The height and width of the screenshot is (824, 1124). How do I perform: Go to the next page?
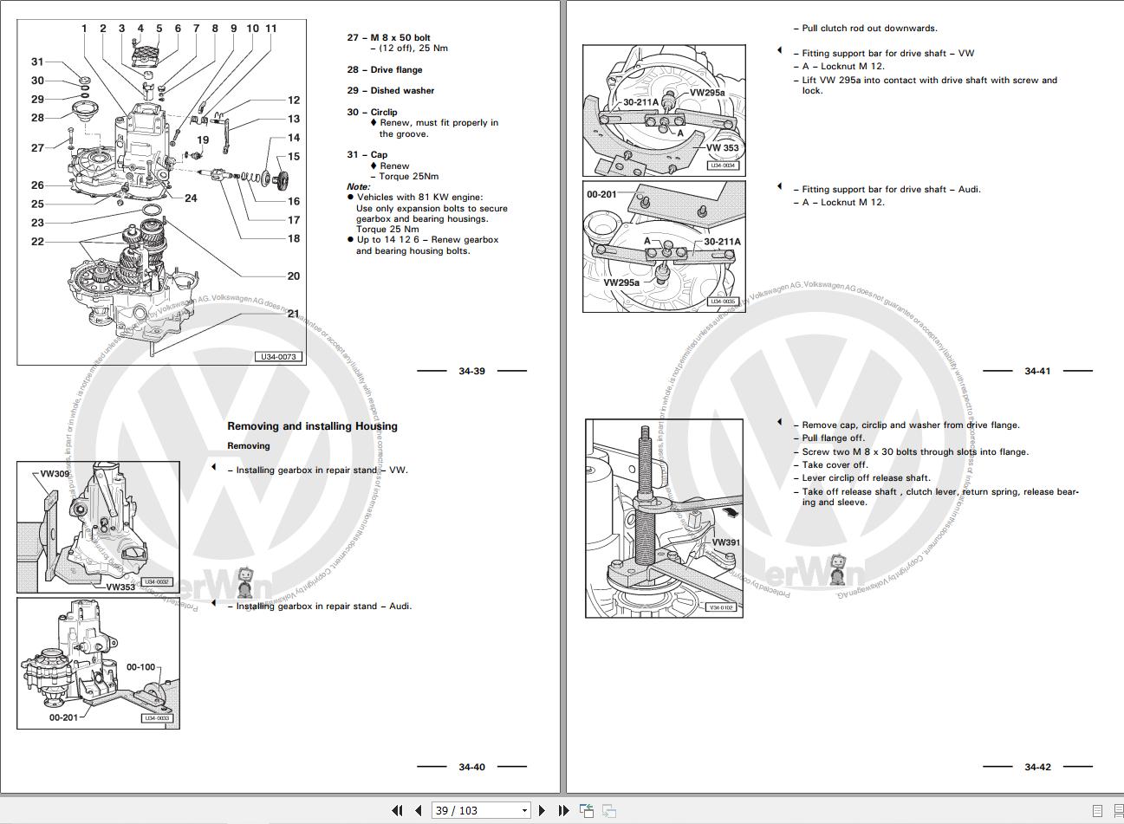543,810
